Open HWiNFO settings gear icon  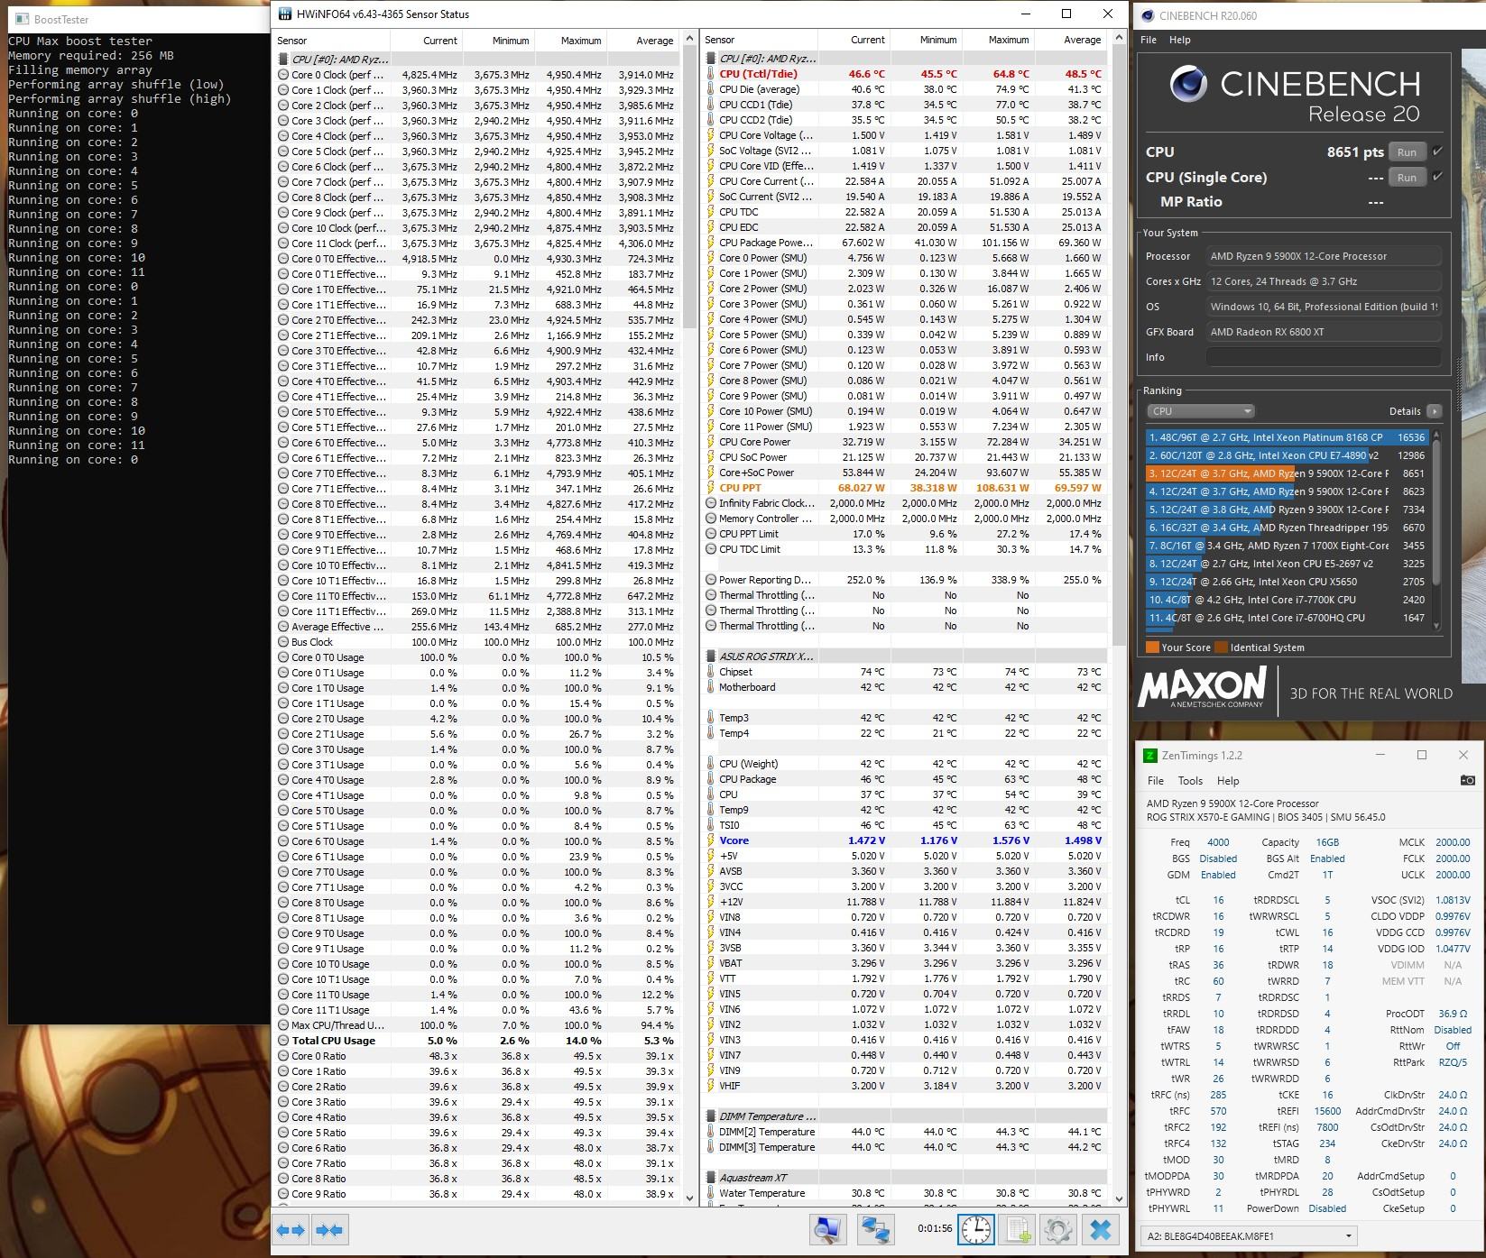(x=1057, y=1230)
